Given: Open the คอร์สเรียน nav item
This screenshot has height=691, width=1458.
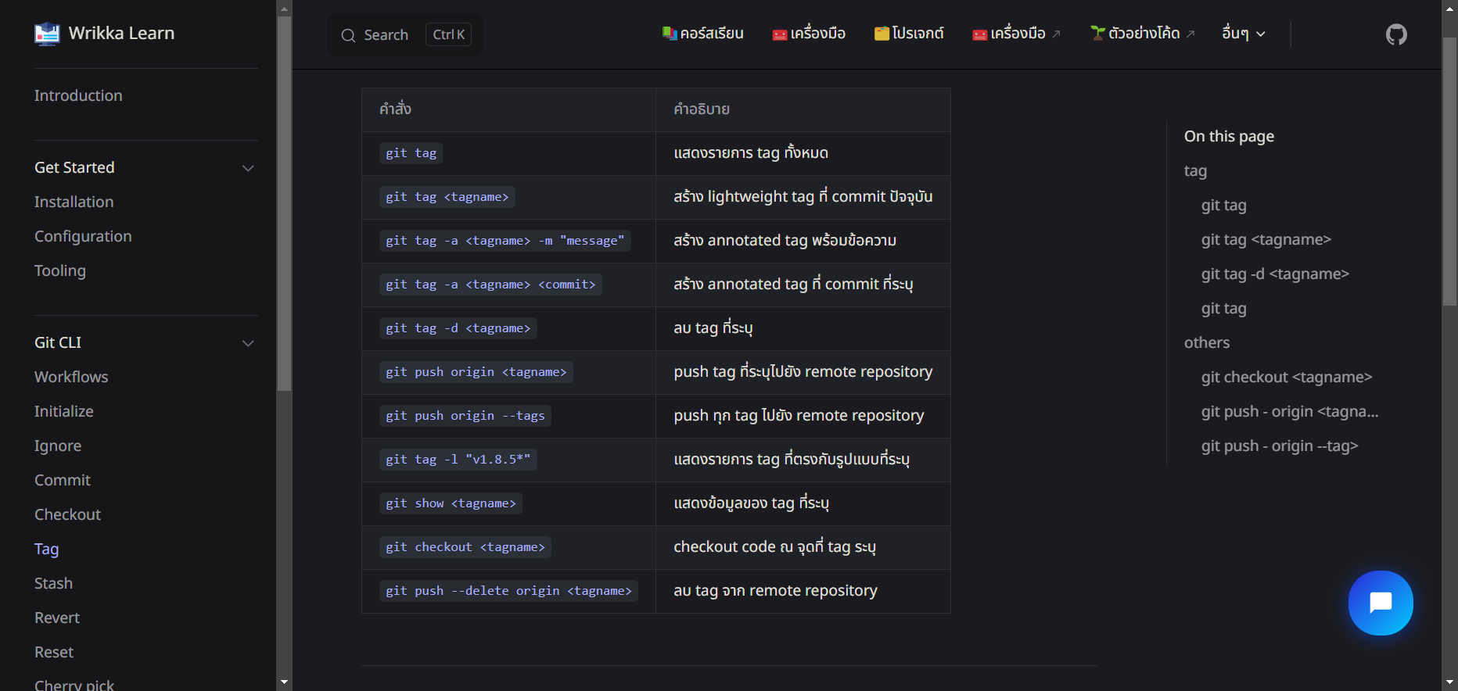Looking at the screenshot, I should point(702,34).
